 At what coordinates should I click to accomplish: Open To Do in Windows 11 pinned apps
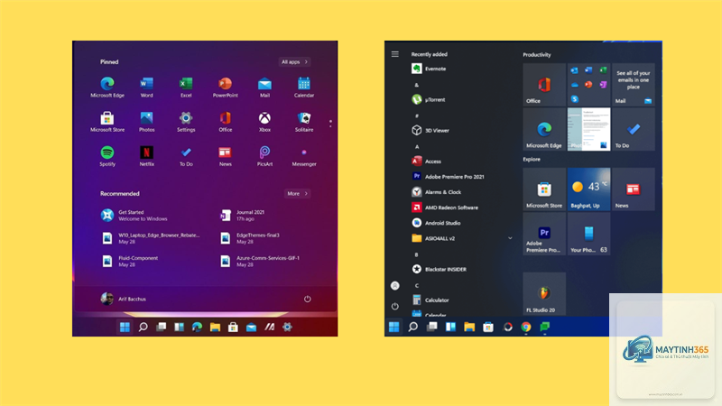pyautogui.click(x=186, y=156)
